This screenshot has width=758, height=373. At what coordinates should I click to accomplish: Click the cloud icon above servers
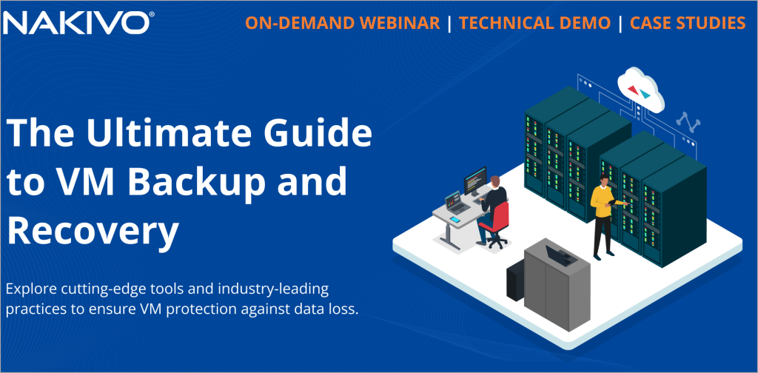[x=640, y=90]
